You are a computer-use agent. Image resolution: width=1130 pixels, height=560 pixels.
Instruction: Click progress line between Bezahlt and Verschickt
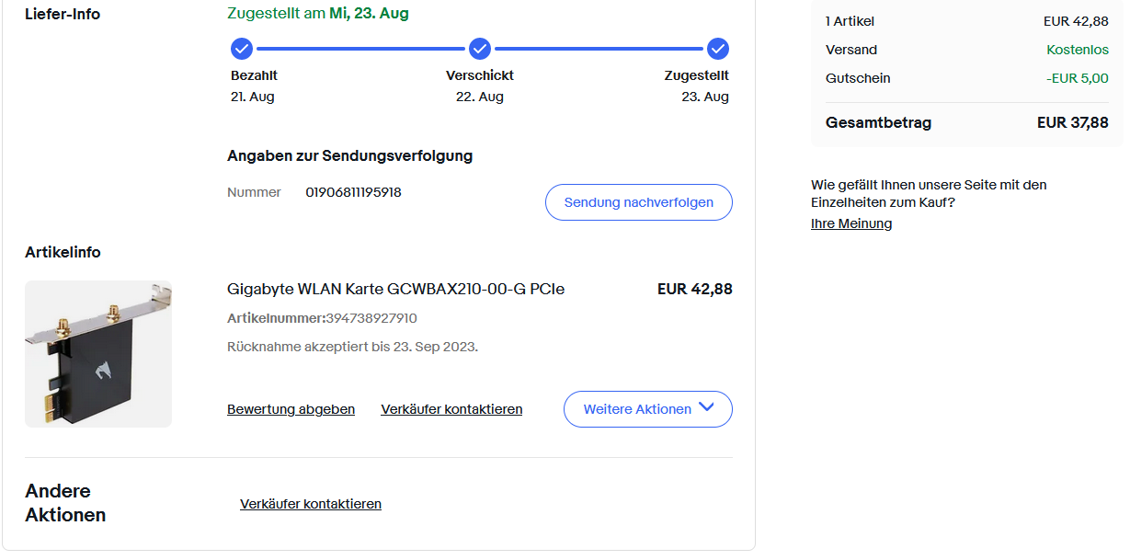[x=360, y=49]
